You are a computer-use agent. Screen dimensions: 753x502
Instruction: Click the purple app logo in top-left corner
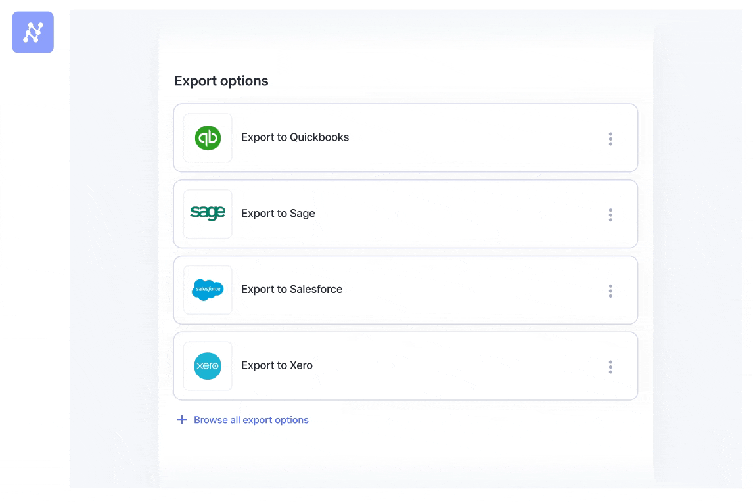point(33,32)
